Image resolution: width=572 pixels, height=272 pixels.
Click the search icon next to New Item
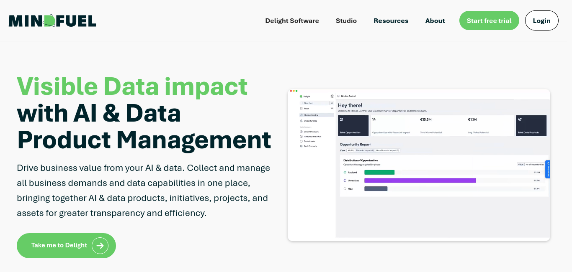point(332,103)
